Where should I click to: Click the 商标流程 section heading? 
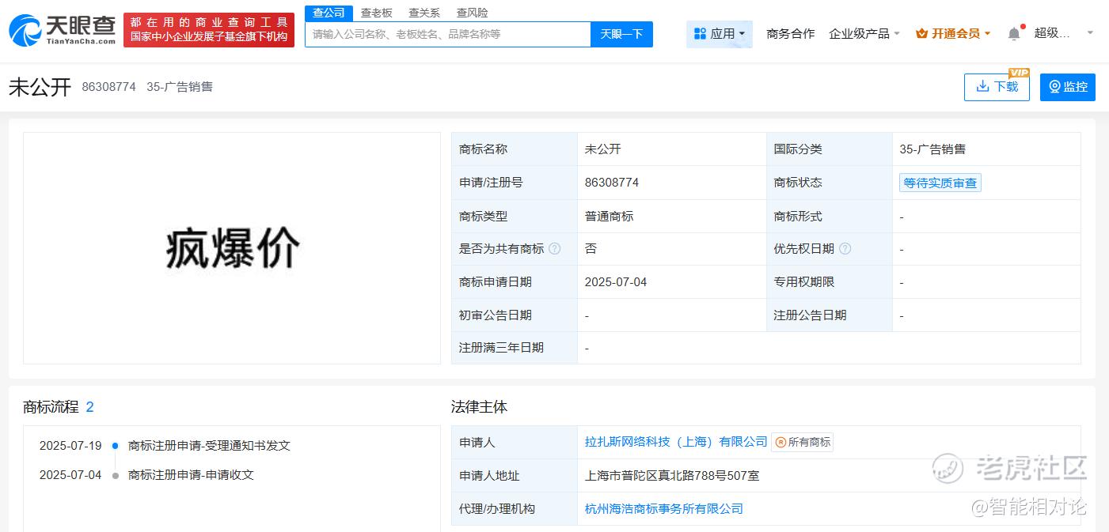(51, 407)
